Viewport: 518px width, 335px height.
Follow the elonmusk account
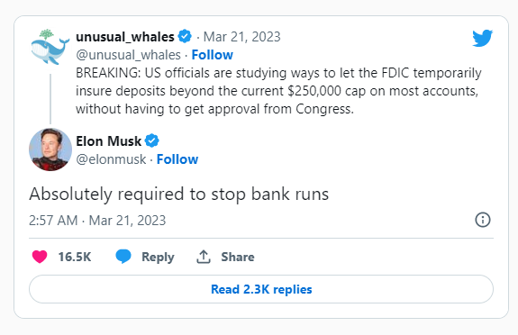(x=177, y=159)
